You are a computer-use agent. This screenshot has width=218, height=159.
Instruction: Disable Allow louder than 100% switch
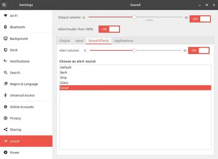(109, 29)
